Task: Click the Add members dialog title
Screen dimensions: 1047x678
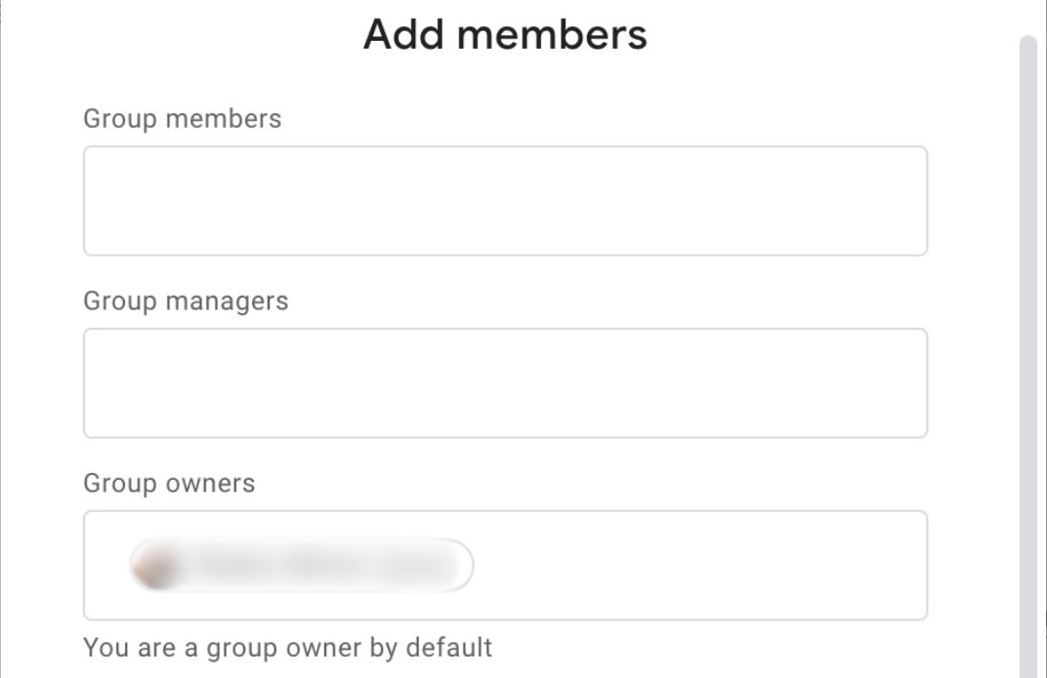Action: click(x=504, y=33)
